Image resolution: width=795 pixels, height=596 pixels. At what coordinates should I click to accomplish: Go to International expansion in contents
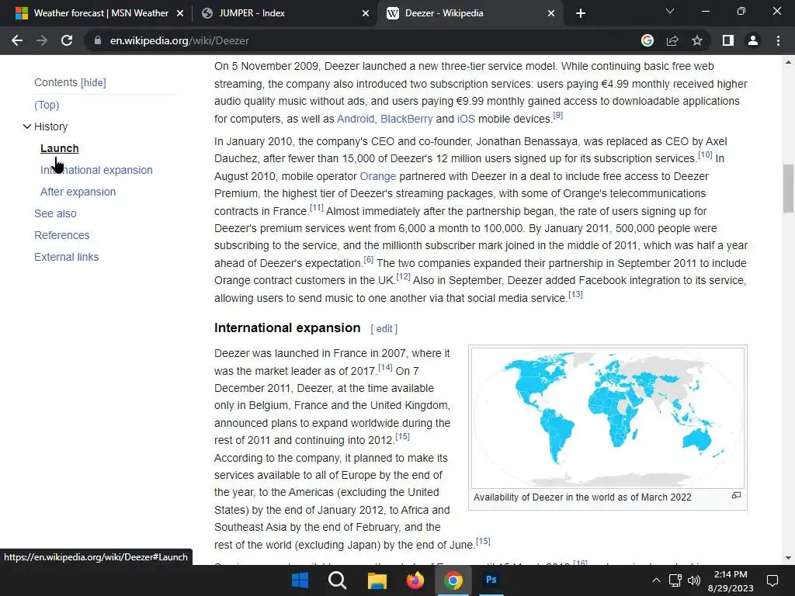tap(96, 170)
